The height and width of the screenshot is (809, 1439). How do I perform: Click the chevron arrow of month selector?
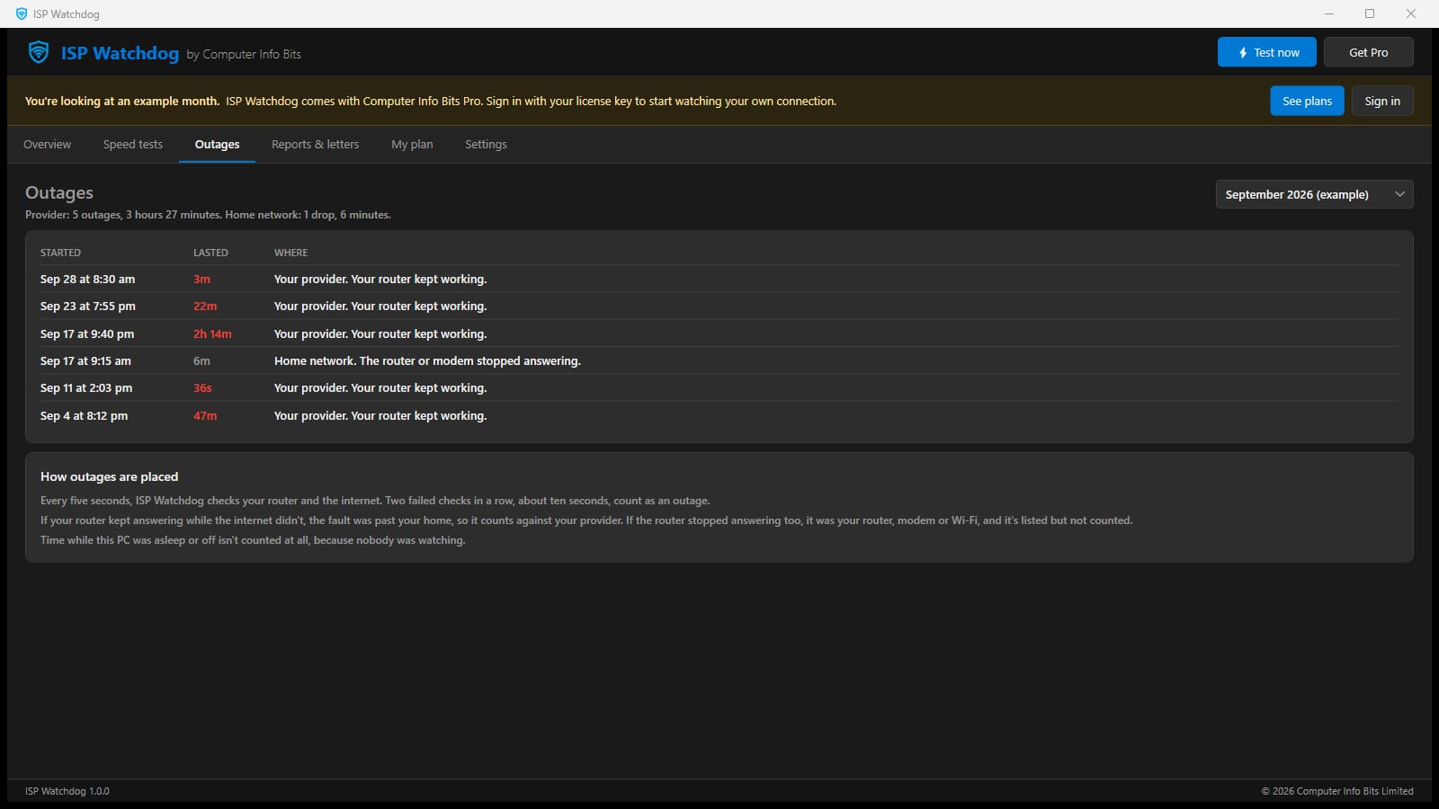click(1399, 194)
